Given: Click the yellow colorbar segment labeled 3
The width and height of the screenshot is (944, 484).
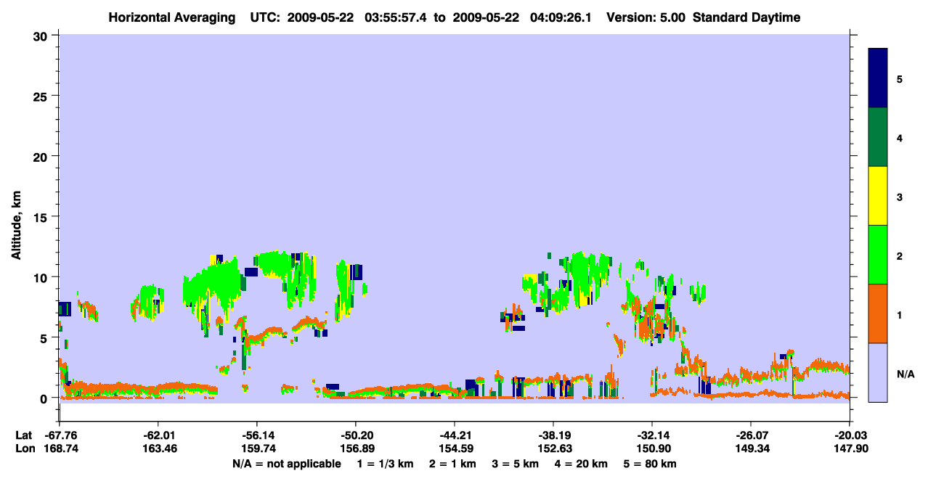Looking at the screenshot, I should [x=878, y=196].
